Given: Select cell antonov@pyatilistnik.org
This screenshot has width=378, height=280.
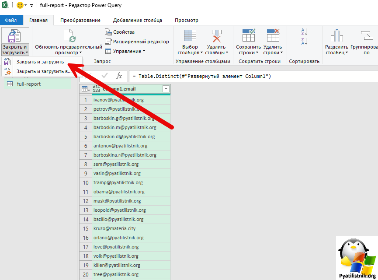Looking at the screenshot, I should pos(131,146).
